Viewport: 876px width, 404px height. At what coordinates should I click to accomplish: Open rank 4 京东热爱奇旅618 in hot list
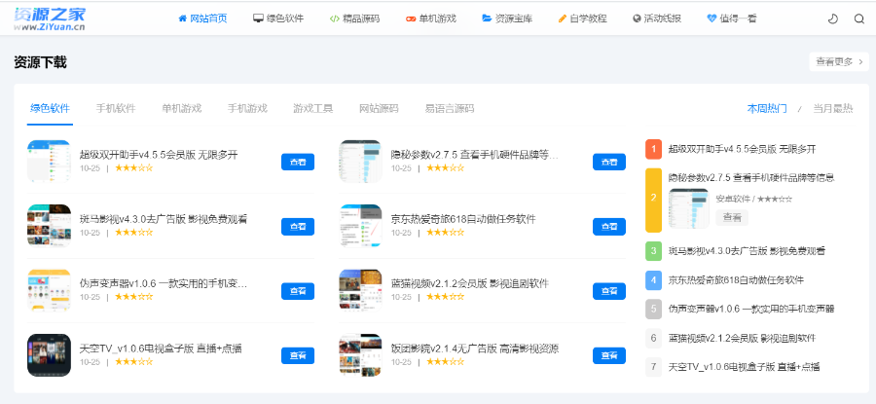point(736,280)
